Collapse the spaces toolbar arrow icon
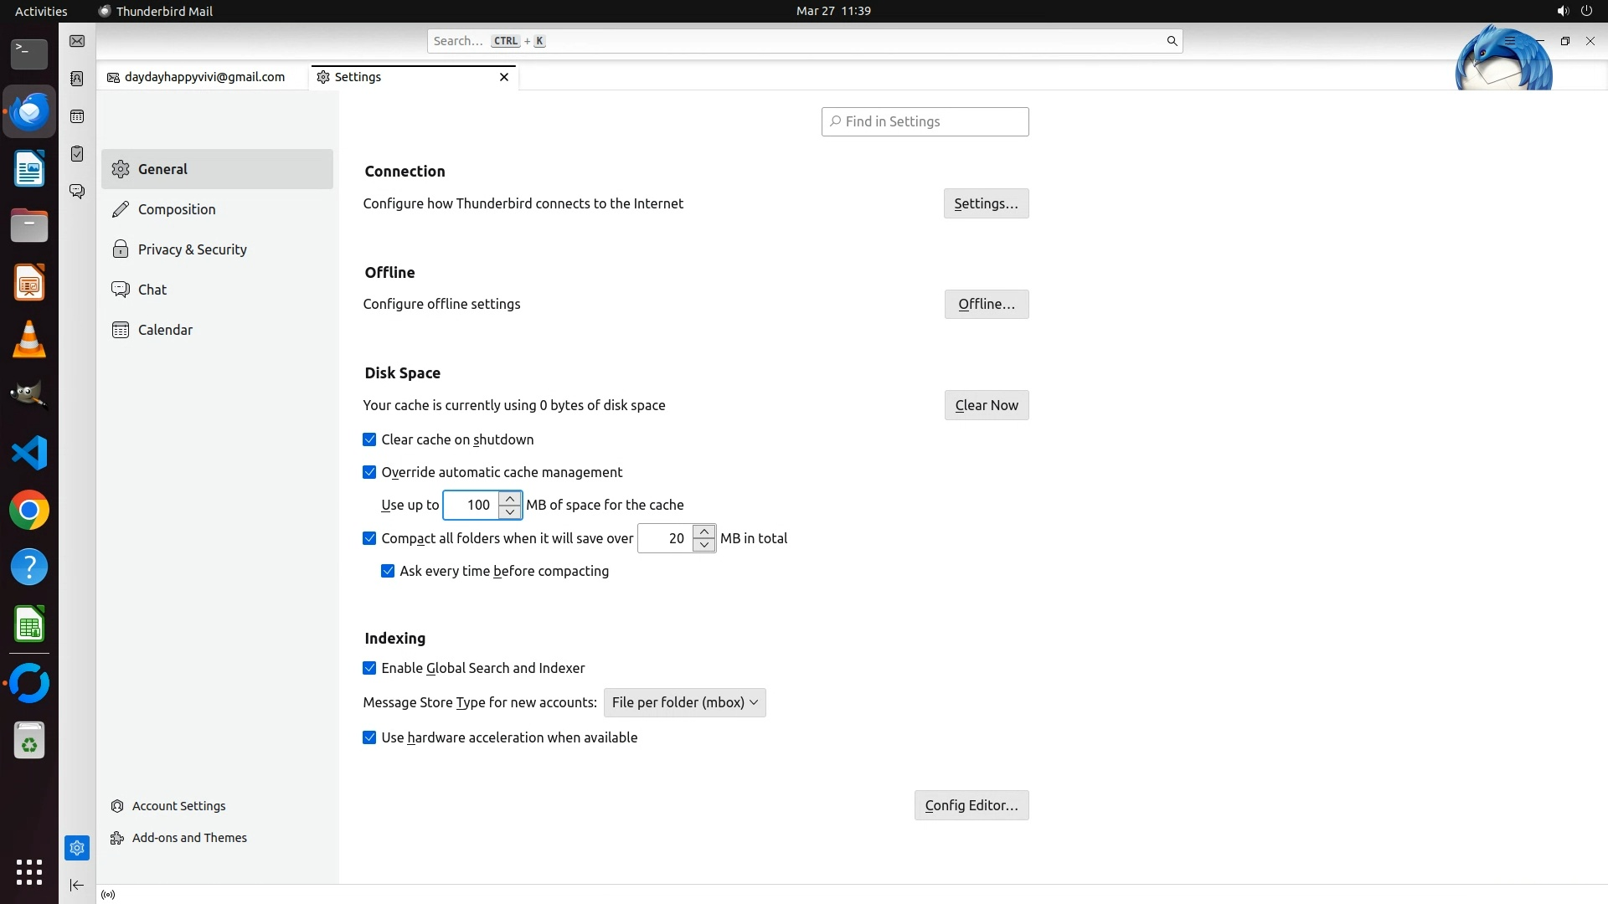Screen dimensions: 1608x904 pos(77,886)
